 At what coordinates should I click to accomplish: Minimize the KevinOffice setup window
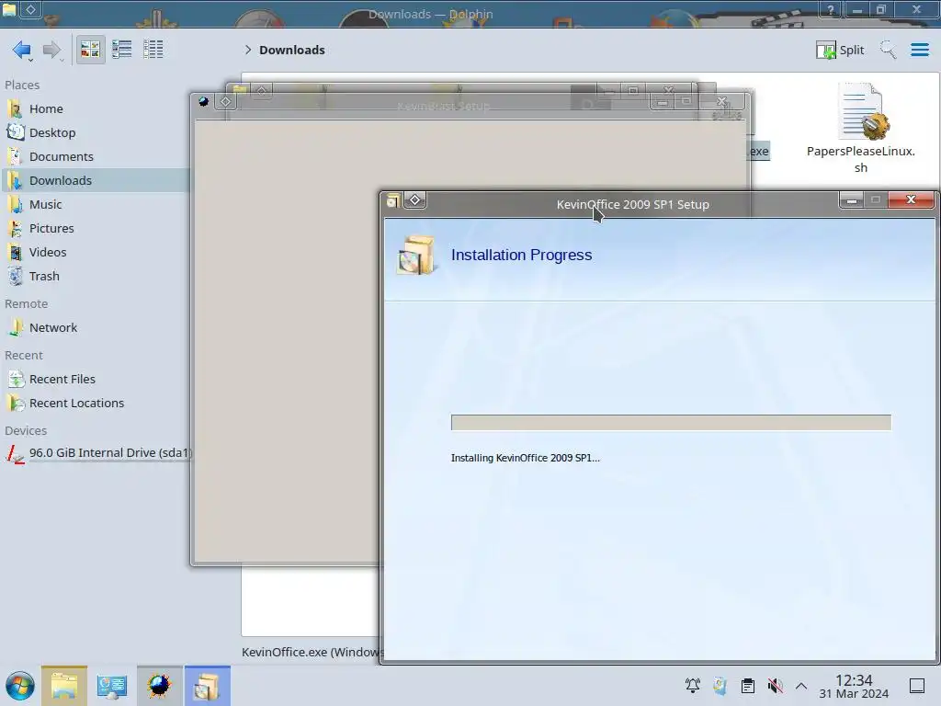pos(851,199)
